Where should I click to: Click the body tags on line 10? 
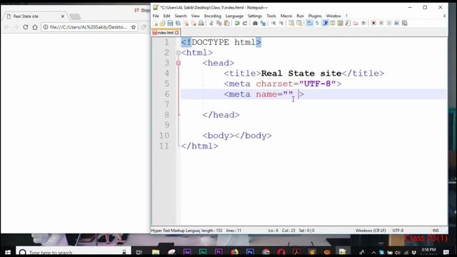(237, 136)
